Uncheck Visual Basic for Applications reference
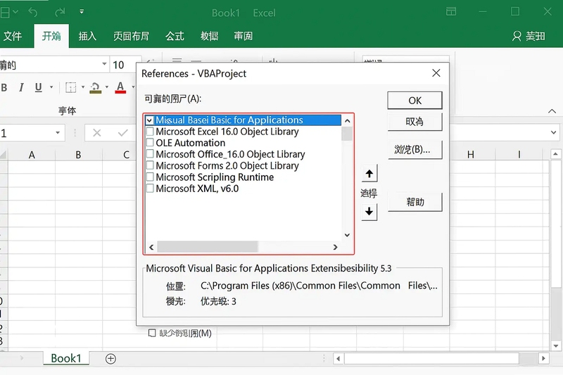563x375 pixels. pyautogui.click(x=150, y=120)
